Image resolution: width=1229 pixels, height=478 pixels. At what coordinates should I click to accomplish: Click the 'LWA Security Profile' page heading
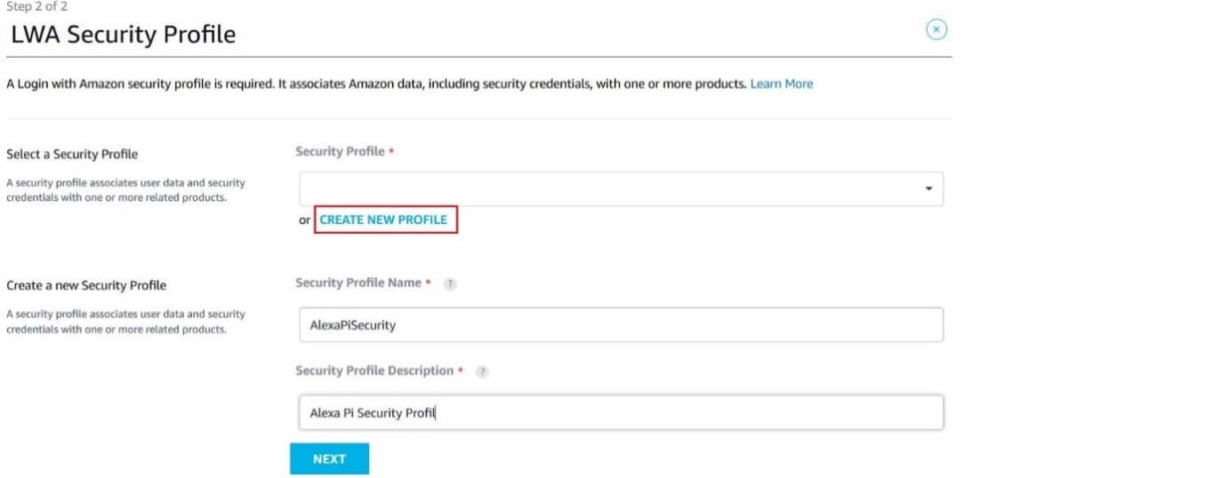coord(124,35)
